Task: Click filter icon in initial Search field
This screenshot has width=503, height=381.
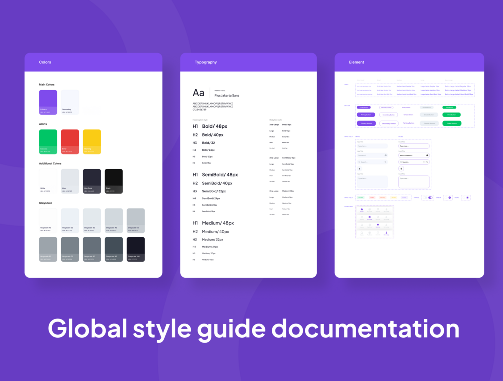Action: coord(385,162)
